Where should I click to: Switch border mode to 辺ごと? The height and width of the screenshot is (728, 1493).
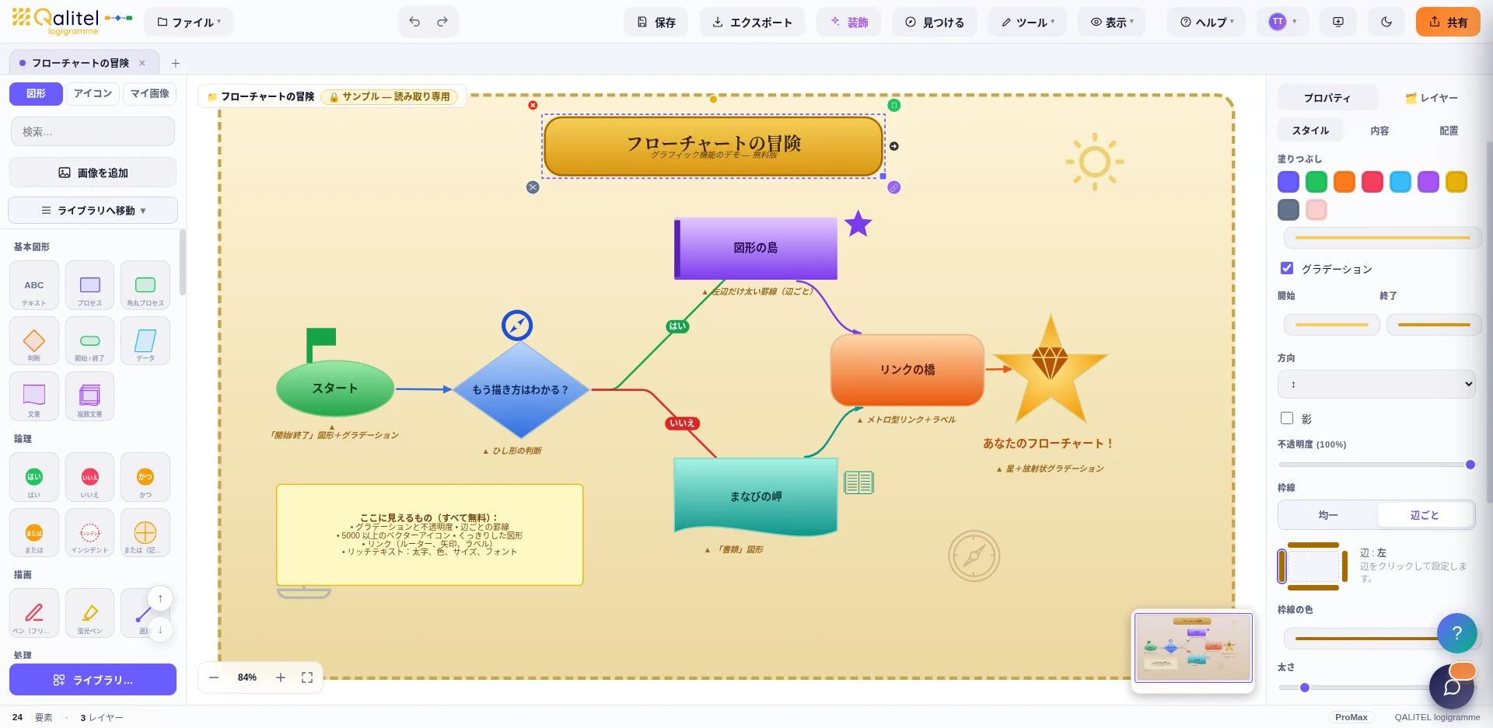pos(1425,515)
